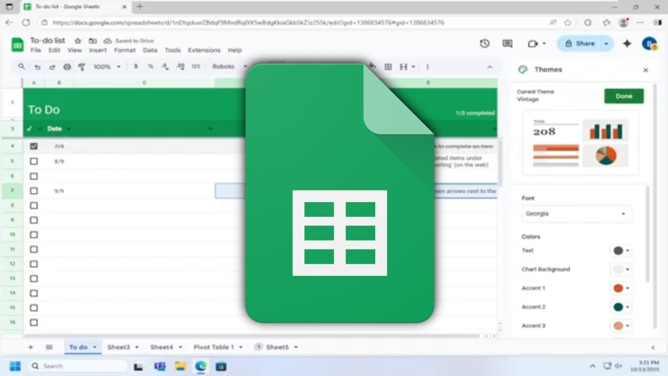Screen dimensions: 668x376
Task: Click the increase decimal places icon
Action: pyautogui.click(x=181, y=66)
